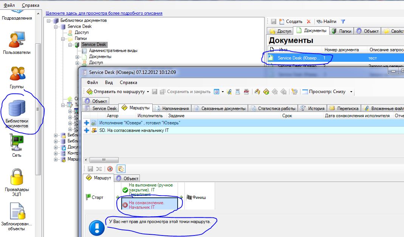Screen dimensions: 404x237
Task: Click the clock icon in route toolbar
Action: pyautogui.click(x=121, y=169)
